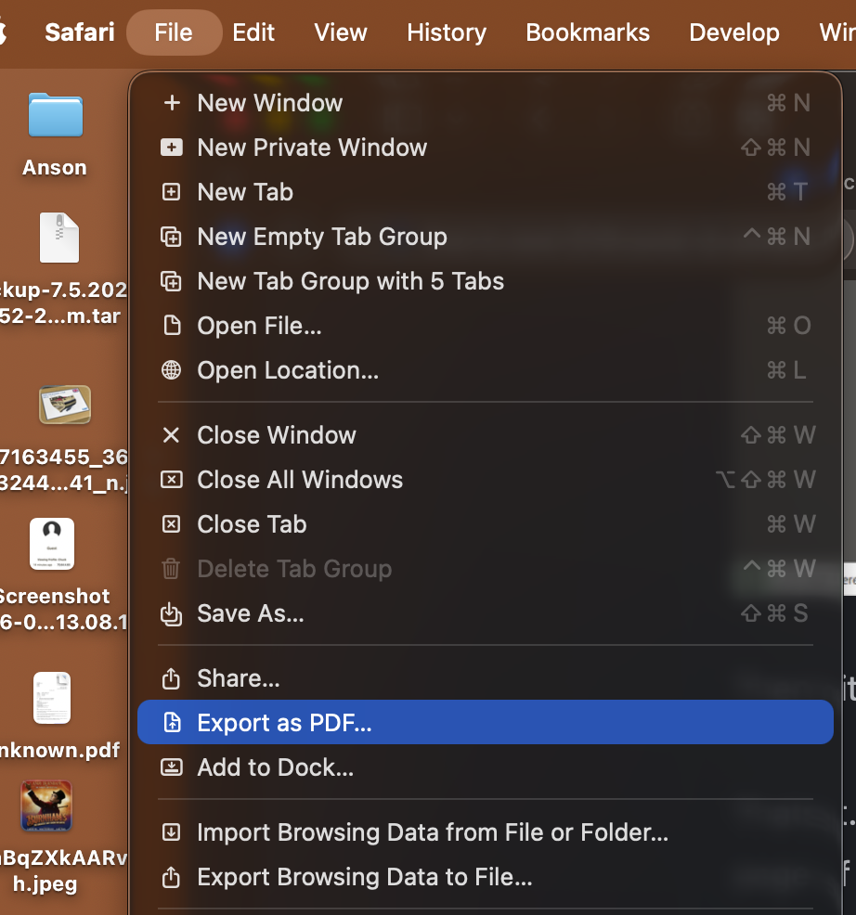
Task: Click the plus icon beside New Window
Action: [x=172, y=103]
